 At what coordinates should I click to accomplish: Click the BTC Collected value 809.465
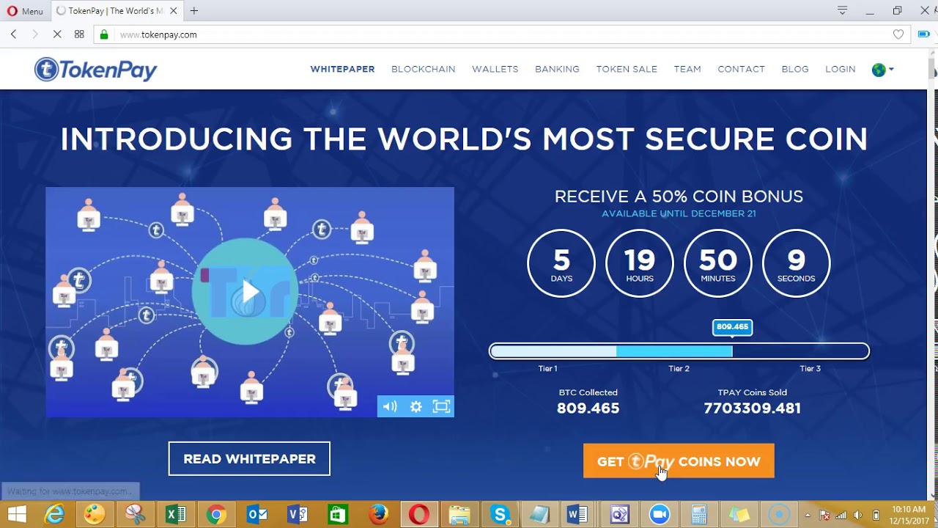pyautogui.click(x=588, y=408)
